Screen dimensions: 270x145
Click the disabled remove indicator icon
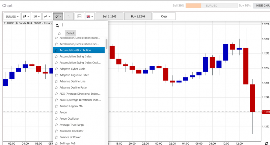click(x=69, y=16)
